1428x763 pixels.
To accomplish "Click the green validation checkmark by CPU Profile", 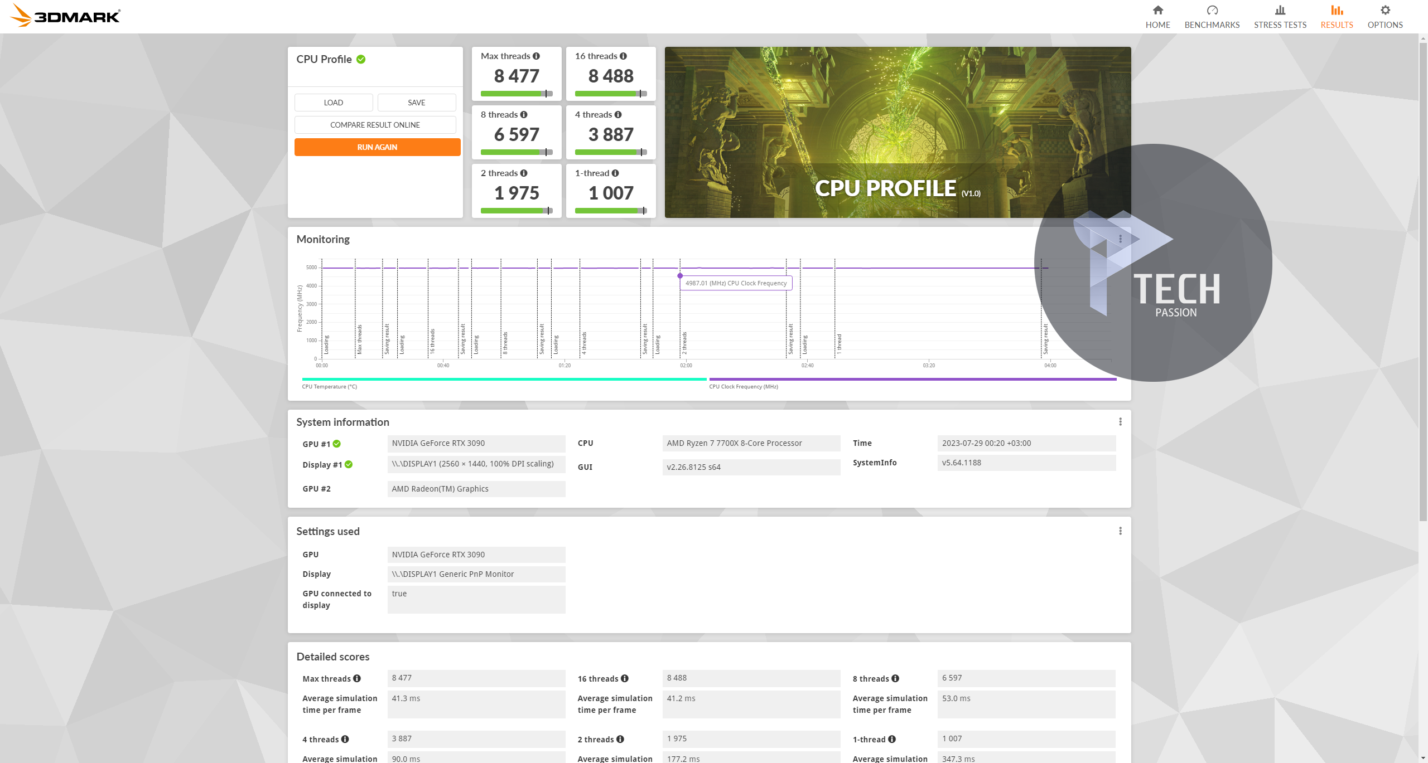I will (x=361, y=59).
